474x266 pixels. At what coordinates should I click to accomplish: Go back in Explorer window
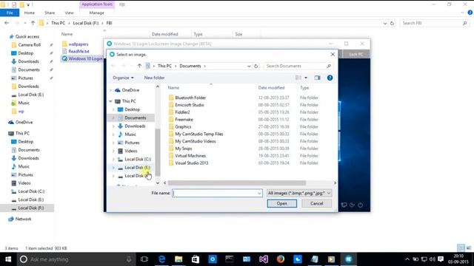[x=7, y=23]
